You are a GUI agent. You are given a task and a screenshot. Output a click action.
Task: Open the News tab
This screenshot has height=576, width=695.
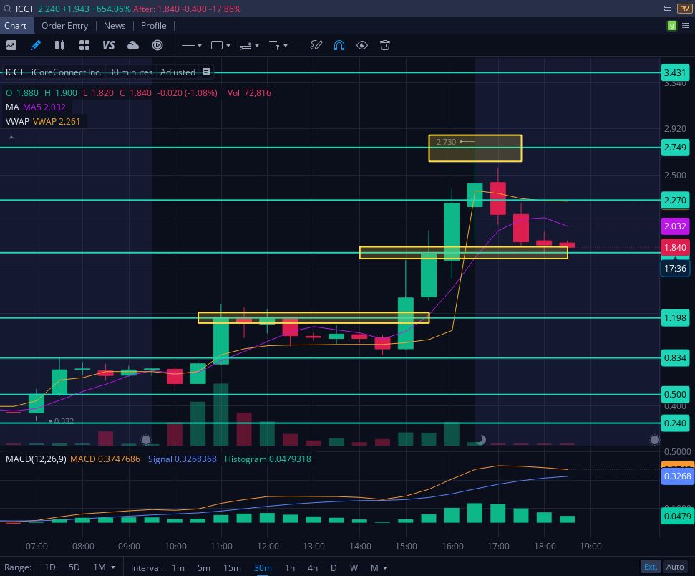pyautogui.click(x=115, y=26)
